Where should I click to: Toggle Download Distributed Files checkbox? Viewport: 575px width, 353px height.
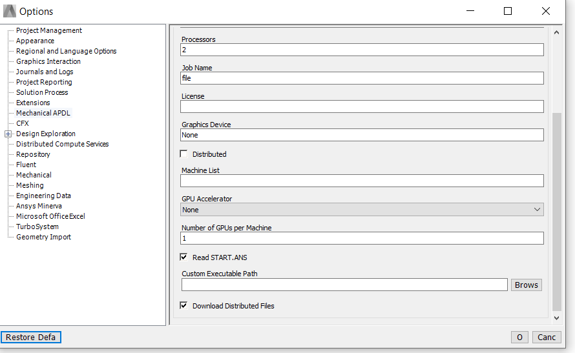click(183, 305)
